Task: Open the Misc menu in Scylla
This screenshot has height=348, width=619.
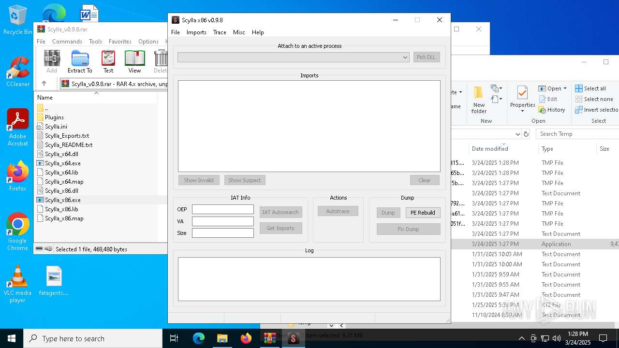Action: pos(239,32)
